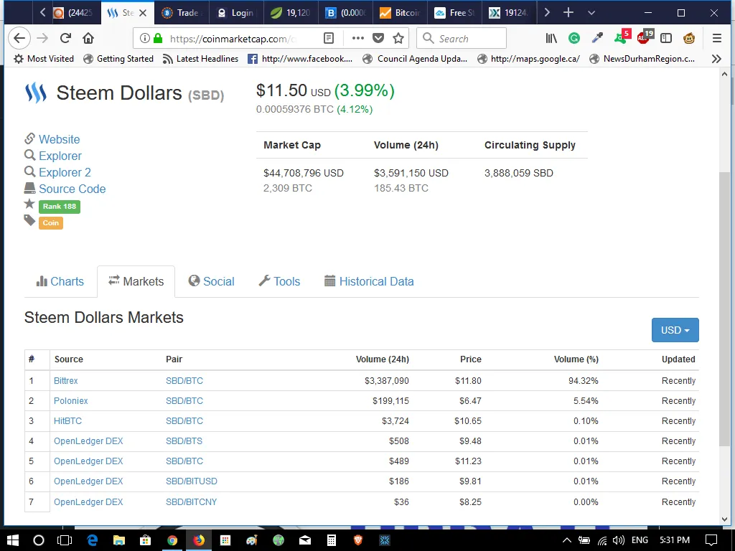Toggle reader view icon in the address bar
Image resolution: width=735 pixels, height=551 pixels.
(x=329, y=39)
